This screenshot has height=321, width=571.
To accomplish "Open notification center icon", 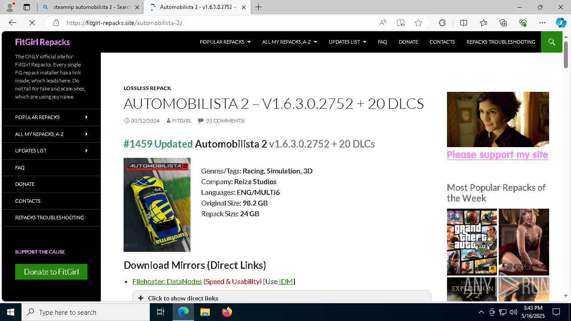I will point(556,312).
